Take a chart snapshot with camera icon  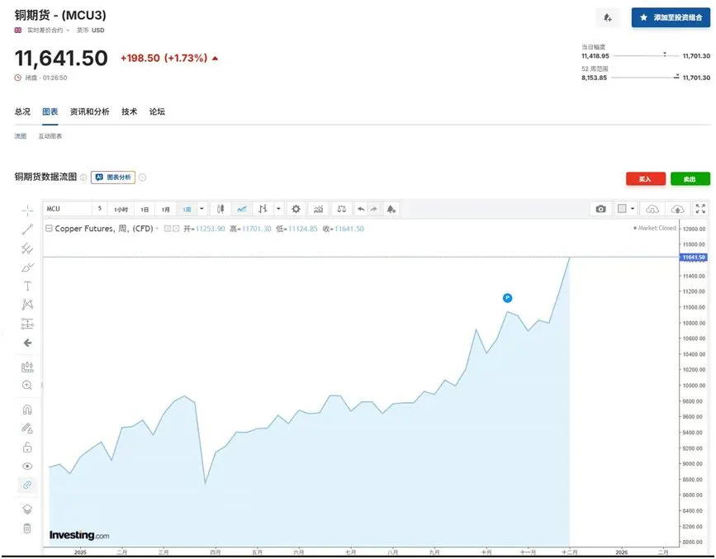click(x=601, y=209)
